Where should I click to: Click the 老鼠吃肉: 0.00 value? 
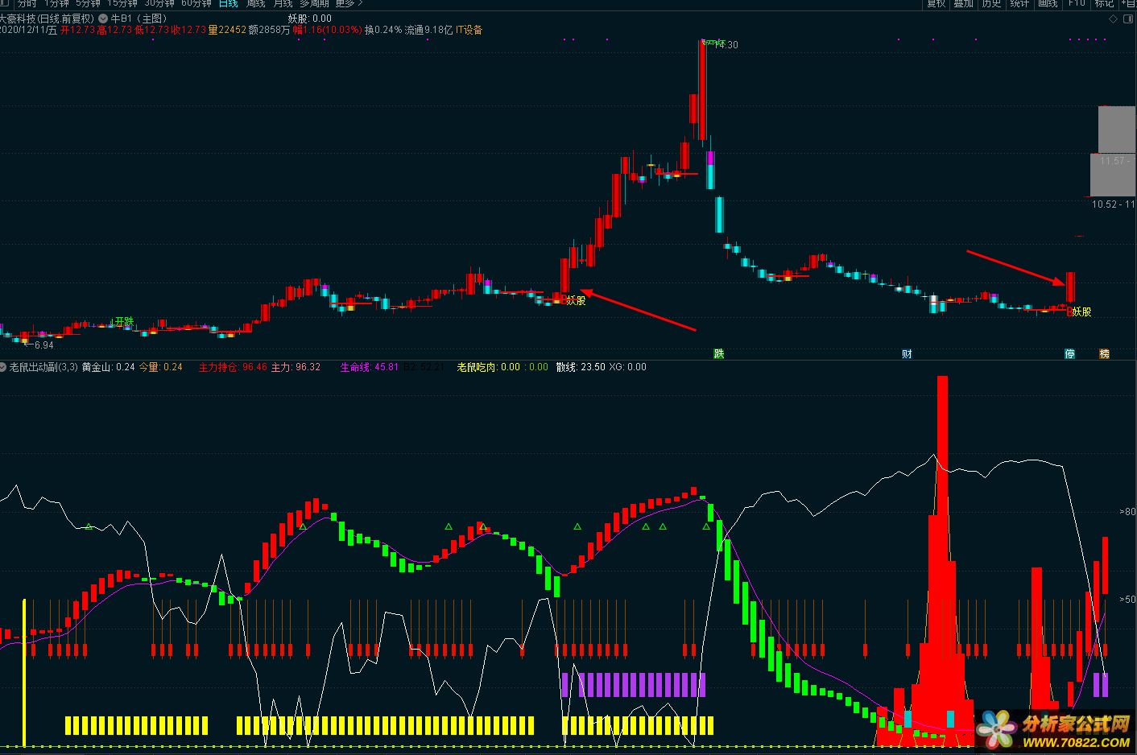point(489,367)
